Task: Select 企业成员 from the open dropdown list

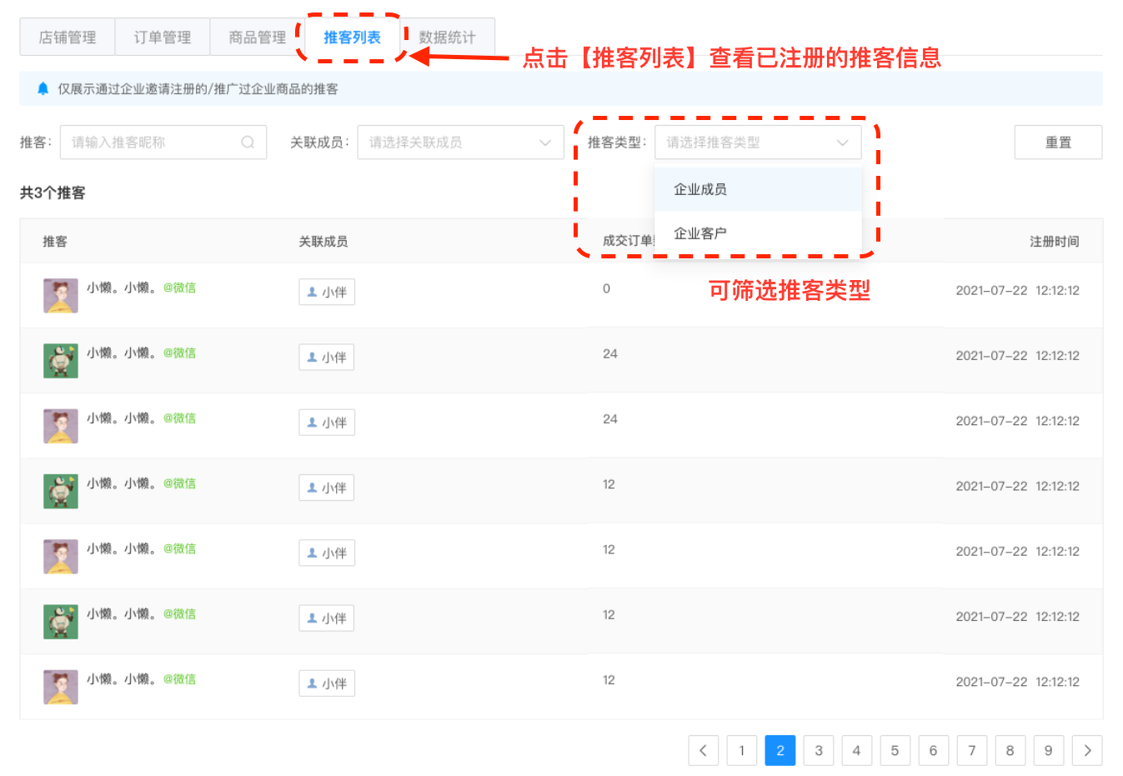Action: tap(699, 189)
